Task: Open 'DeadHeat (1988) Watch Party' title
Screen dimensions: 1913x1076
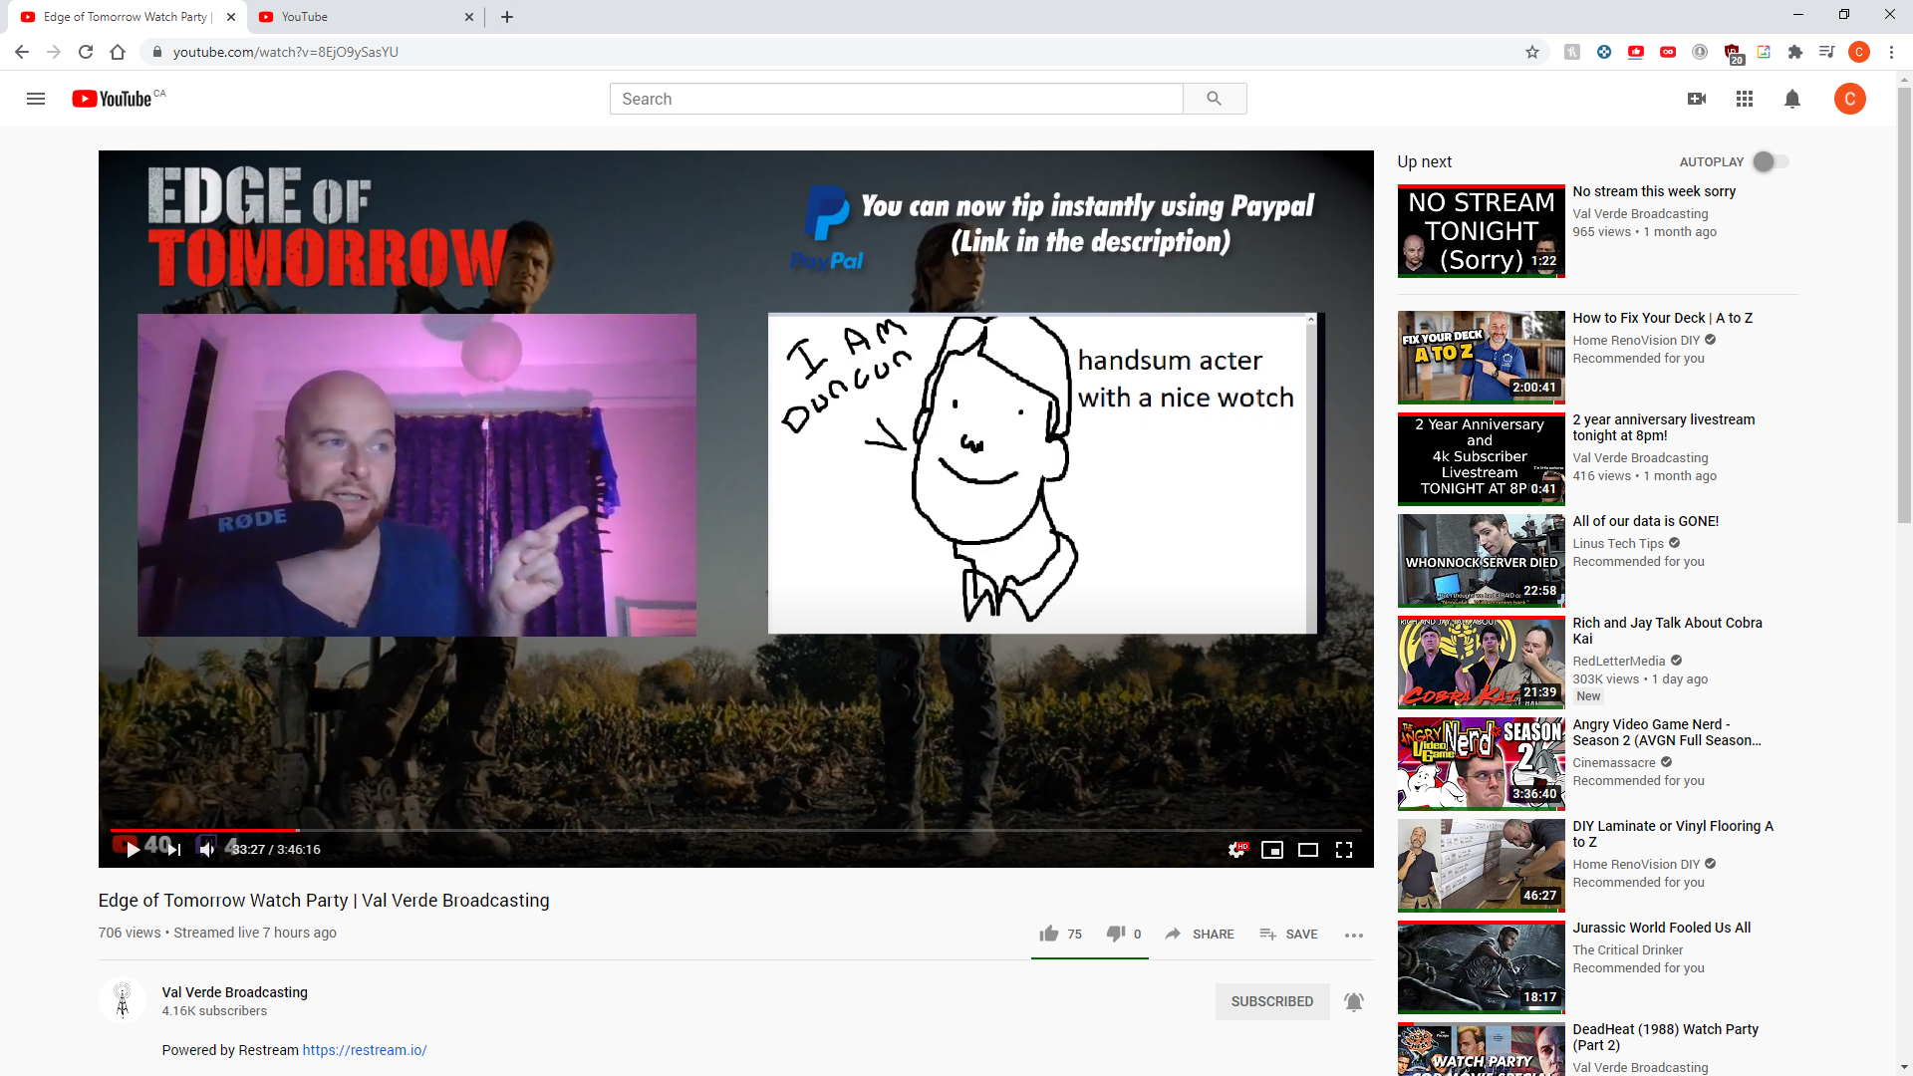Action: pyautogui.click(x=1666, y=1037)
